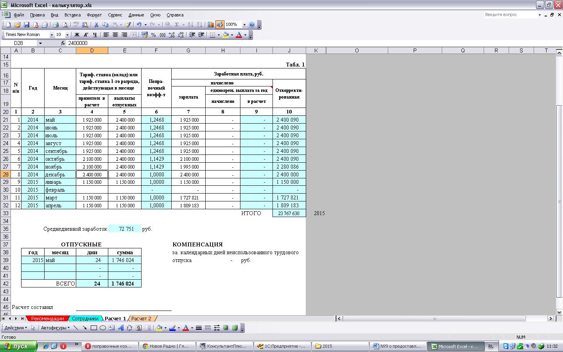Image resolution: width=563 pixels, height=352 pixels.
Task: Open Excel Help question icon
Action: 252,25
